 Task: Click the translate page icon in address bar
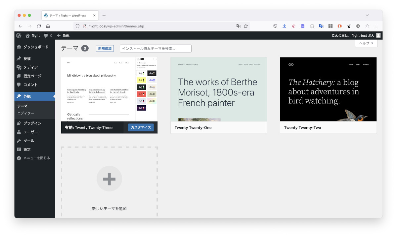(x=239, y=26)
